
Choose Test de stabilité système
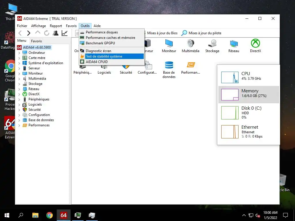pyautogui.click(x=112, y=56)
